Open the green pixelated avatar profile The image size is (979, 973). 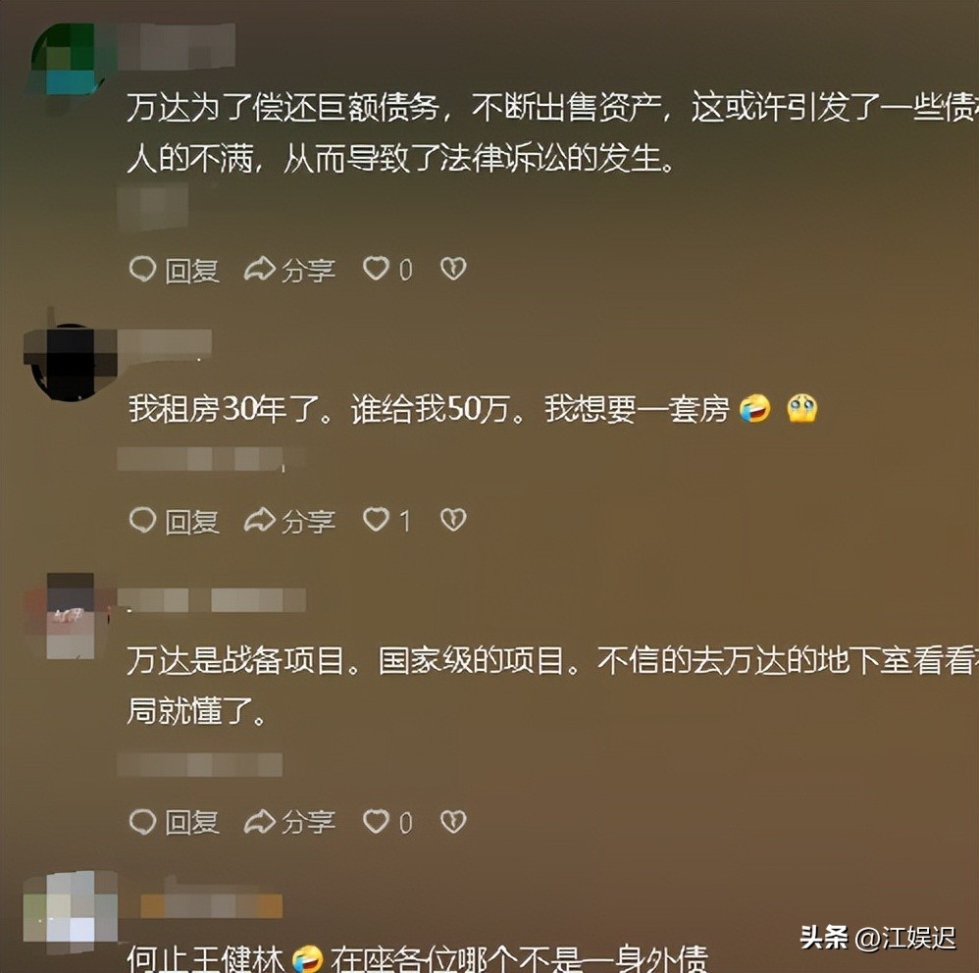pyautogui.click(x=70, y=60)
